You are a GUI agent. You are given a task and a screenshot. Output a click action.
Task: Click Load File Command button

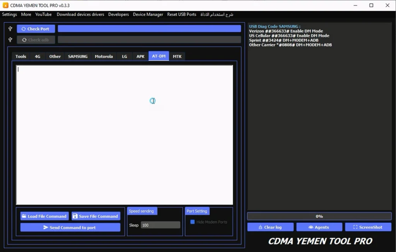pos(44,216)
